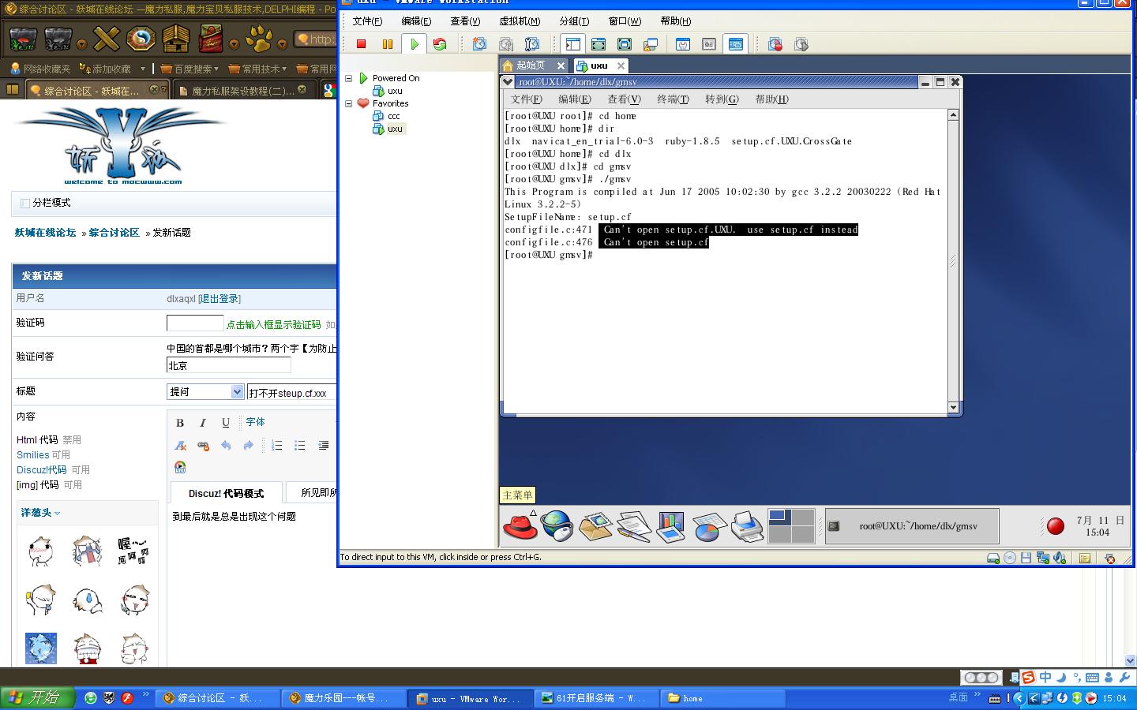
Task: Toggle the 分栏模式 checkbox
Action: [25, 204]
